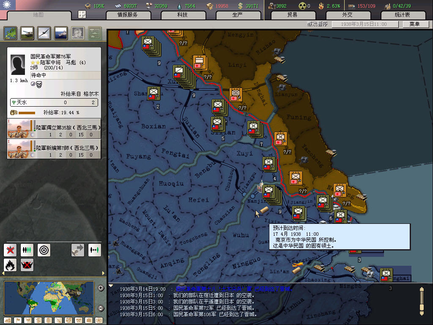Image resolution: width=433 pixels, height=325 pixels.
Task: Expand the panel with the four-arrow button
Action: pyautogui.click(x=82, y=14)
